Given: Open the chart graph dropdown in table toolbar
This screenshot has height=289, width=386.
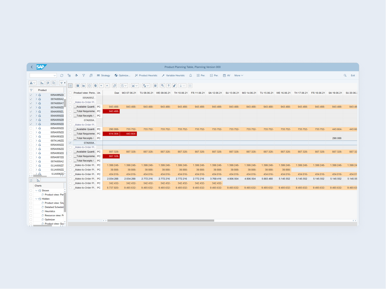Looking at the screenshot, I should [135, 86].
